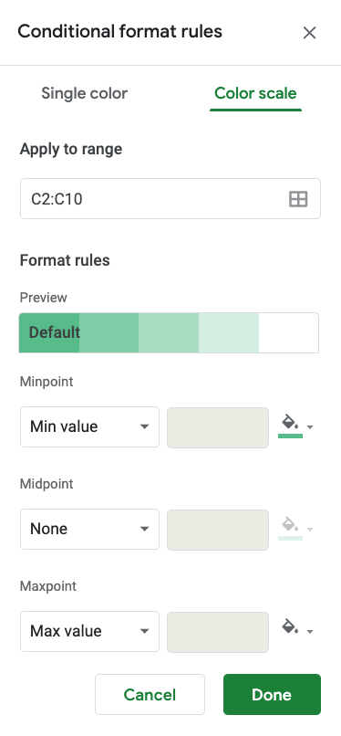Click the Cancel button
The image size is (341, 736).
pos(150,695)
